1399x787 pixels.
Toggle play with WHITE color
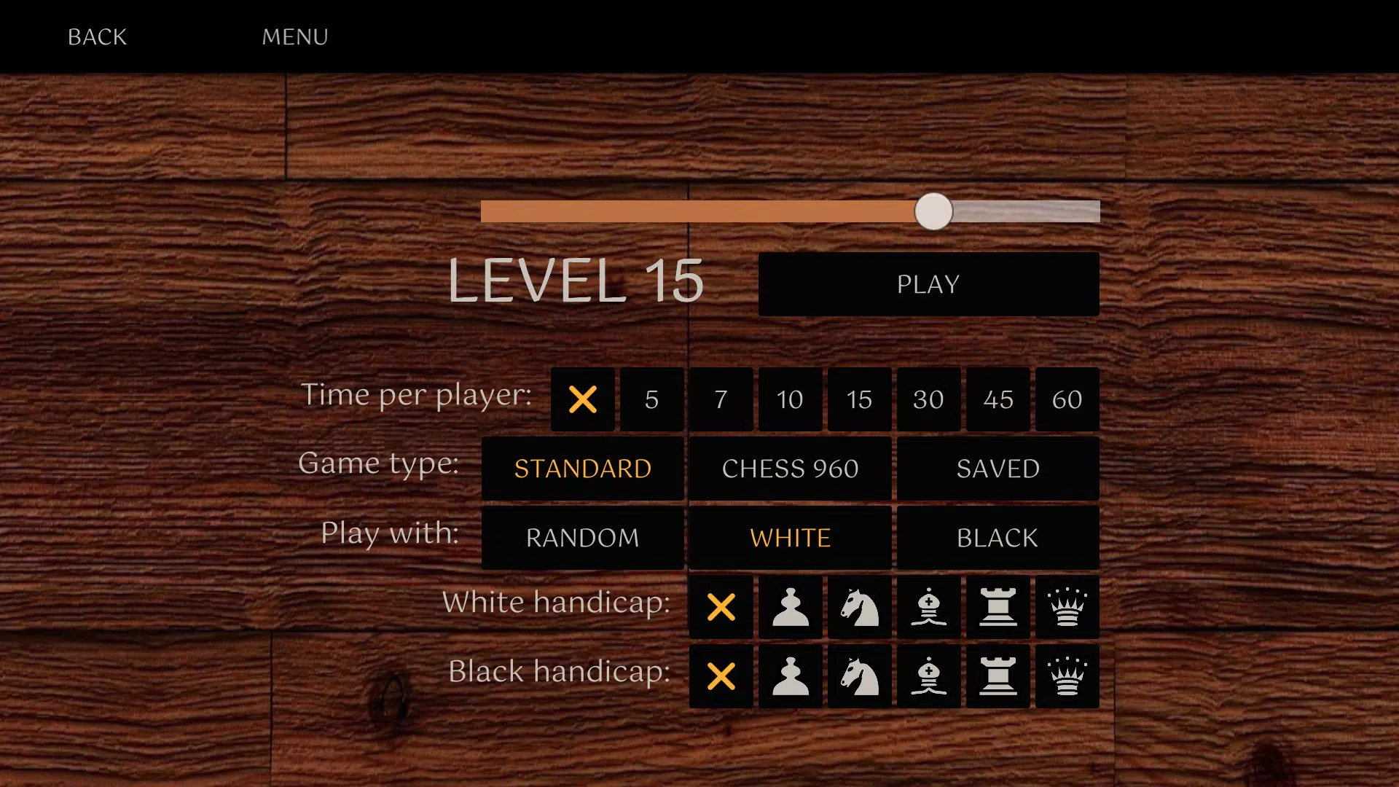click(790, 537)
